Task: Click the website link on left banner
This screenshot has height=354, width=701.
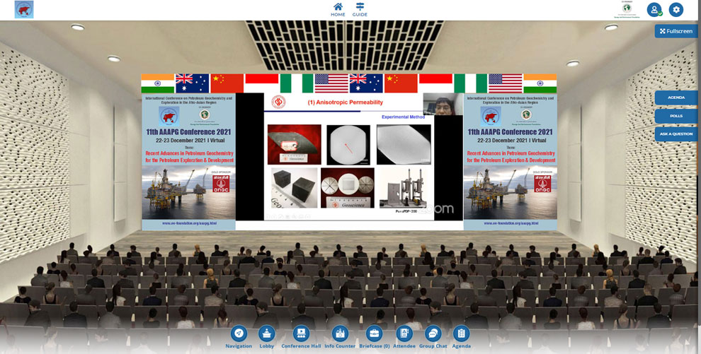Action: click(189, 223)
